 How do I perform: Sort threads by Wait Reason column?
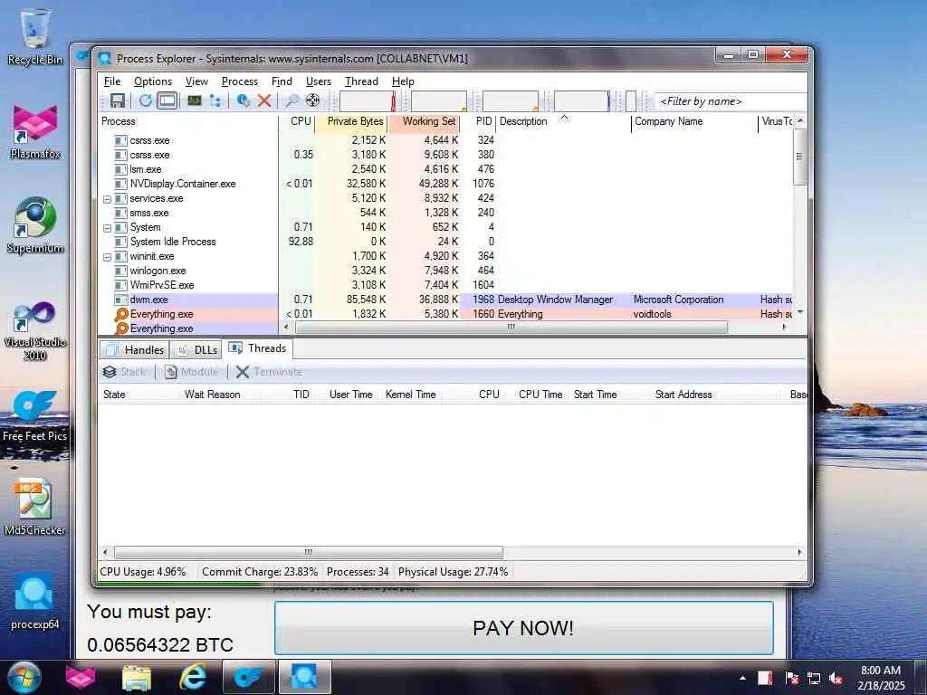(212, 395)
